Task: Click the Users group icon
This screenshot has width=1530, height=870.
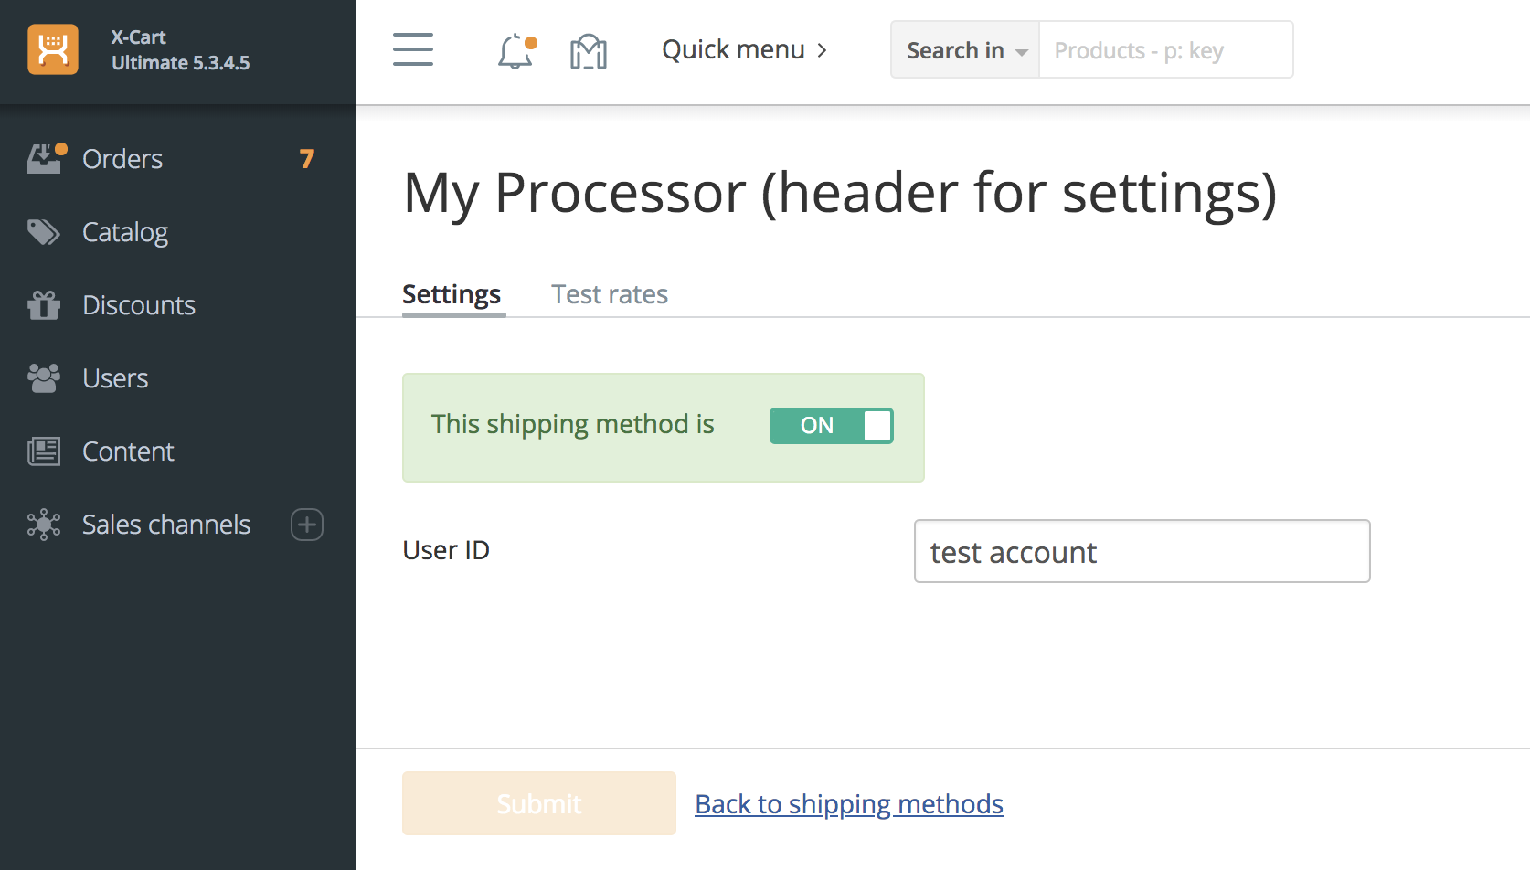Action: point(43,377)
